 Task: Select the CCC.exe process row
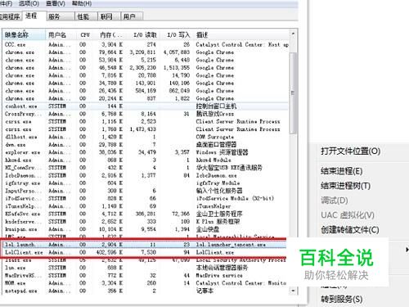point(146,44)
